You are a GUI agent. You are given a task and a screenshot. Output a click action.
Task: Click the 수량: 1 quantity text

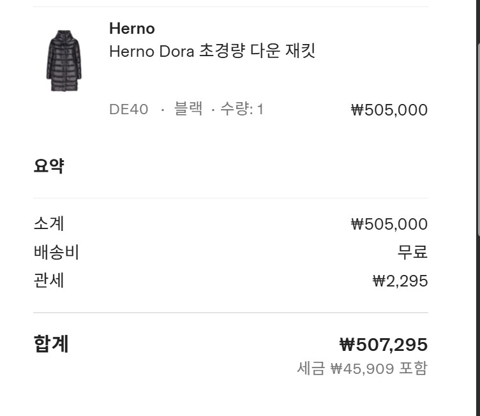[242, 110]
